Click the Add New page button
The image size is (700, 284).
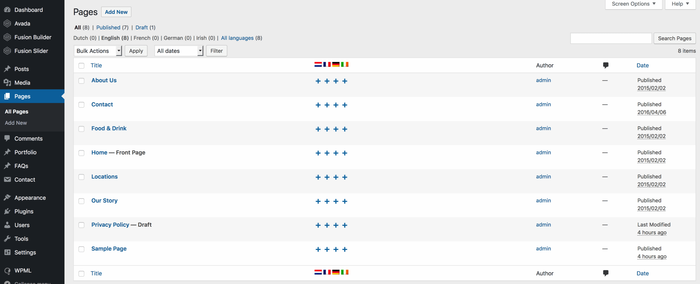[x=116, y=12]
